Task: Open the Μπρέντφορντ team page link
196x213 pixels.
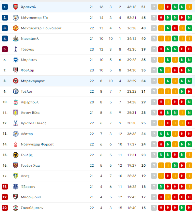Action: pyautogui.click(x=33, y=81)
